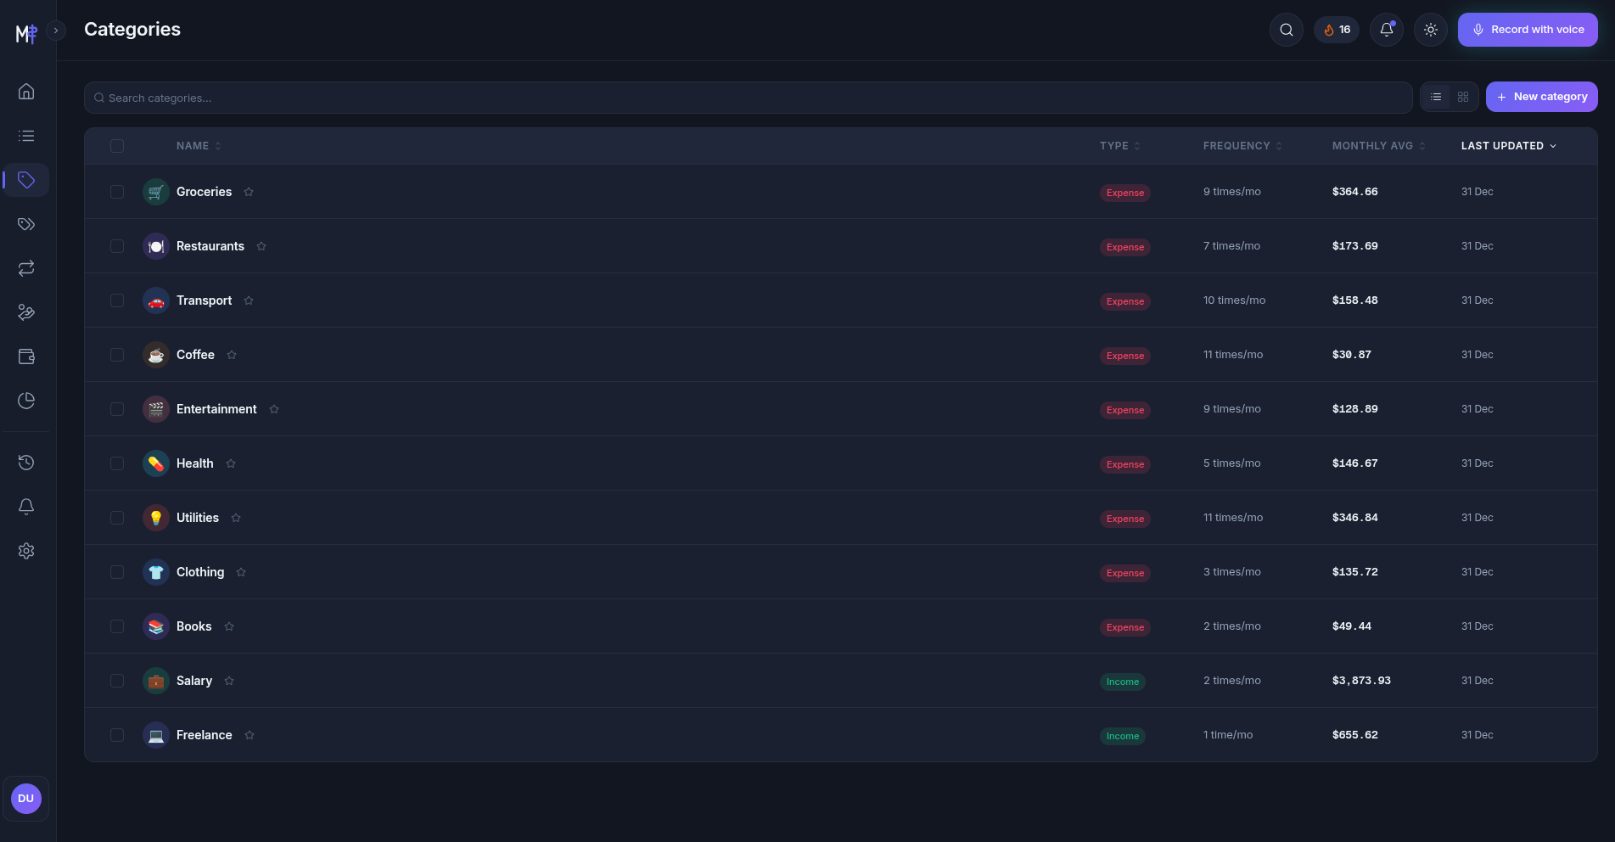Toggle the light/dark theme sun icon
Viewport: 1615px width, 842px height.
pos(1431,30)
